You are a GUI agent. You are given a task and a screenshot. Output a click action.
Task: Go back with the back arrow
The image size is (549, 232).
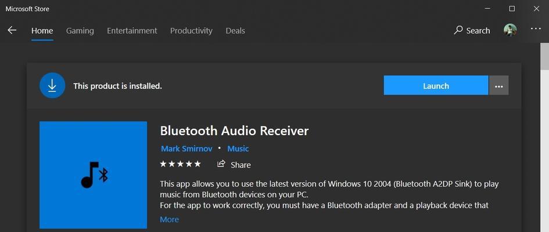pos(12,30)
